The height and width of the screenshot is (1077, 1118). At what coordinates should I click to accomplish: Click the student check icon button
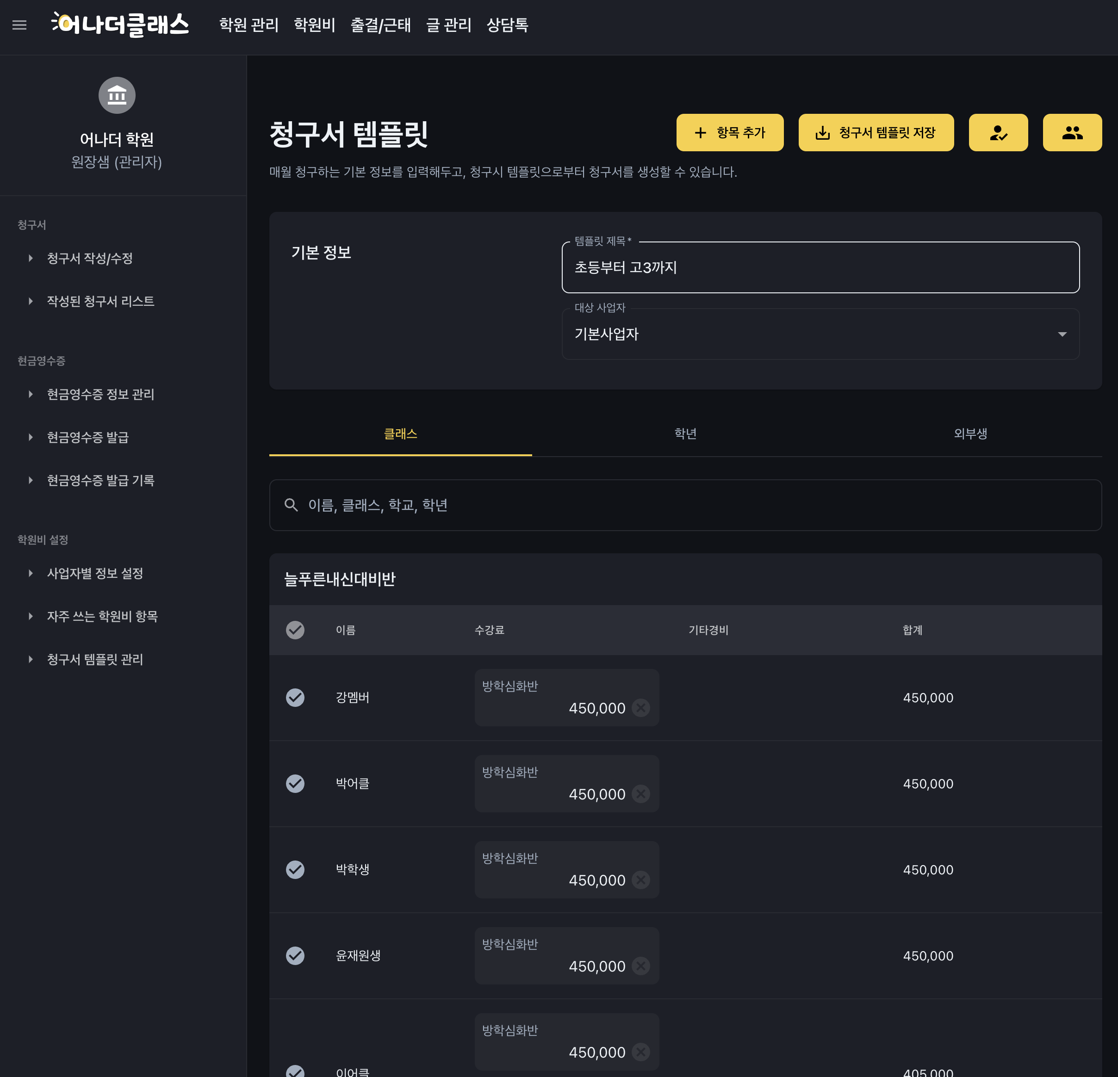tap(998, 132)
